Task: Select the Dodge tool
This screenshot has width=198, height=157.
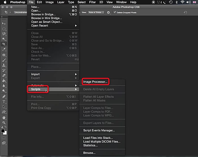Action: point(4,91)
